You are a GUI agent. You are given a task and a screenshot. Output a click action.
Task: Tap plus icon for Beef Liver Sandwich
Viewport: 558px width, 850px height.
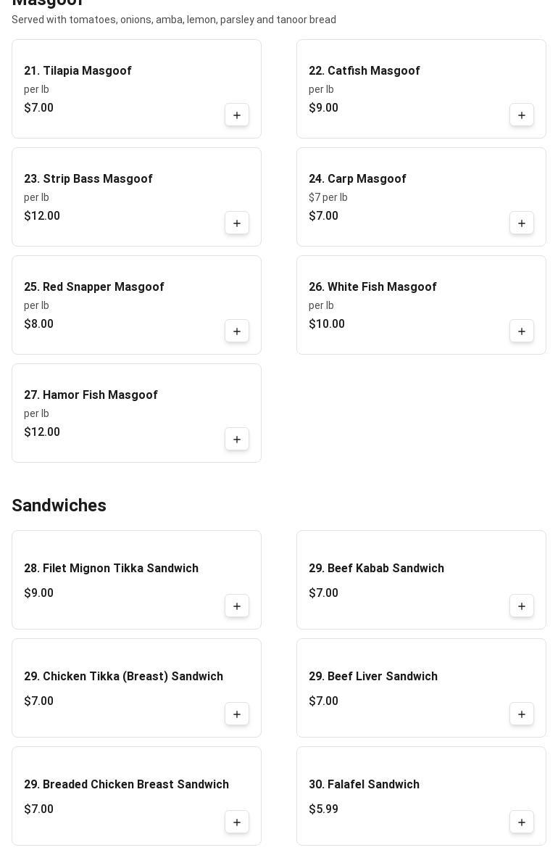pos(522,714)
